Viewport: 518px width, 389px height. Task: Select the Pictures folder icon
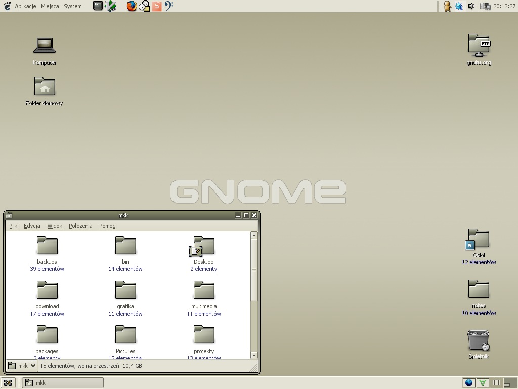coord(125,335)
